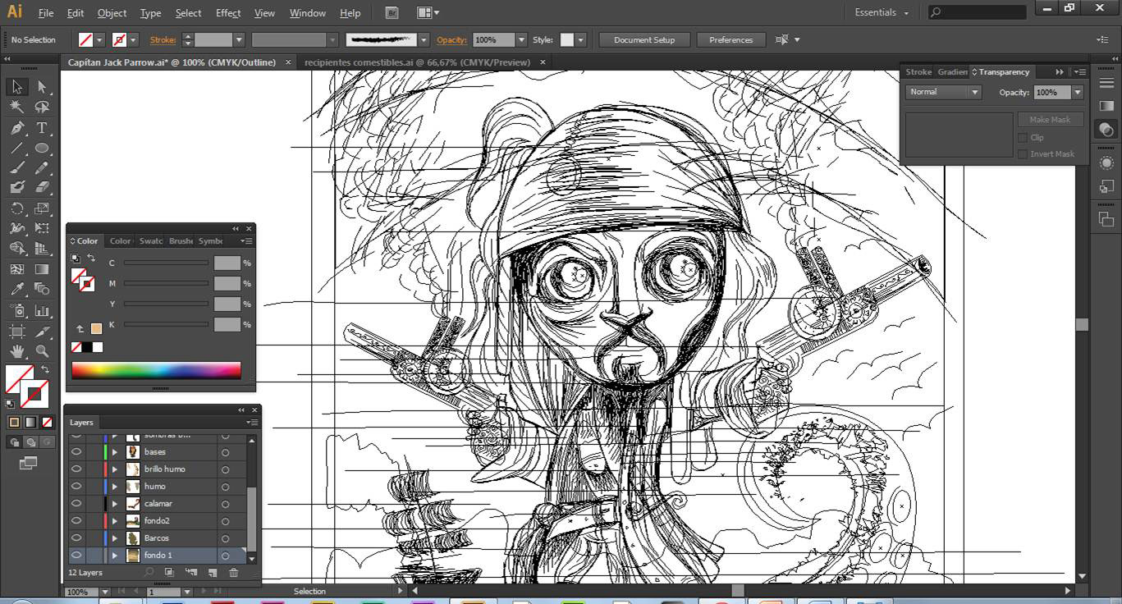
Task: Select the Lasso tool
Action: [42, 107]
